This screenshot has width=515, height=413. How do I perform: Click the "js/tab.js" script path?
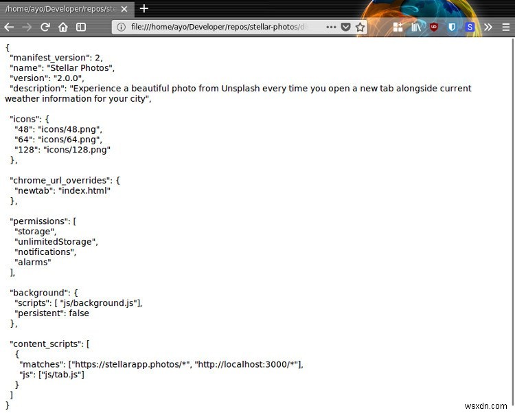61,375
